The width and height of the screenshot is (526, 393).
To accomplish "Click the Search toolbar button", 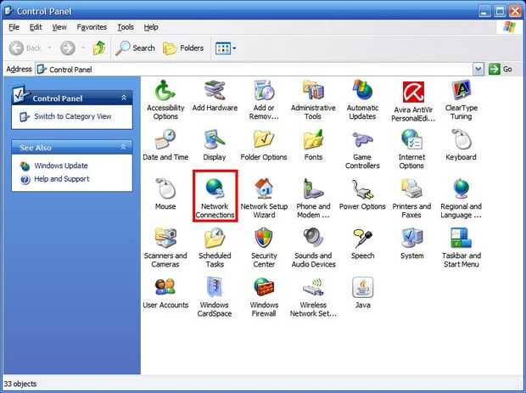I will (x=135, y=48).
